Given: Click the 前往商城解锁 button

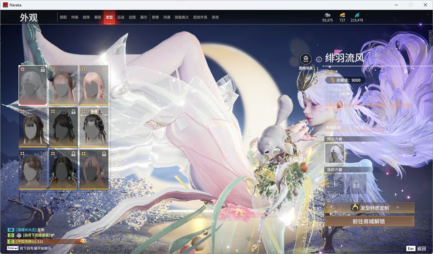Looking at the screenshot, I should click(369, 221).
